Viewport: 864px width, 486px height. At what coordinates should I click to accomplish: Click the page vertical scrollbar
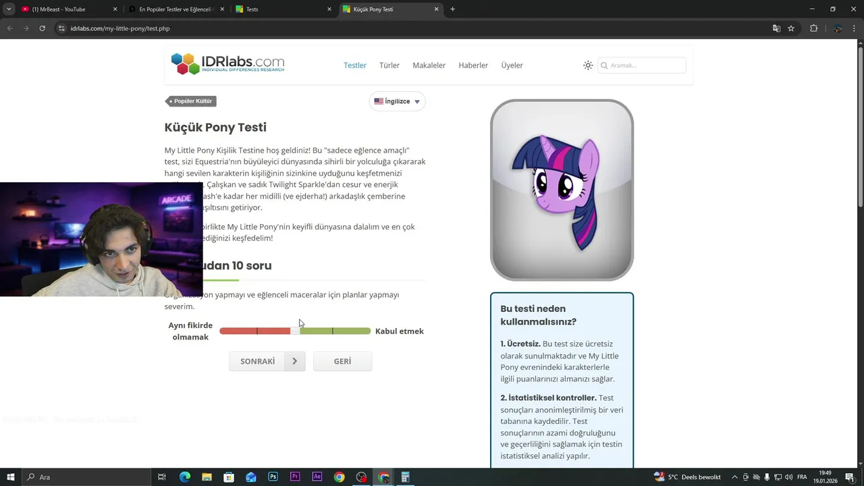[860, 128]
